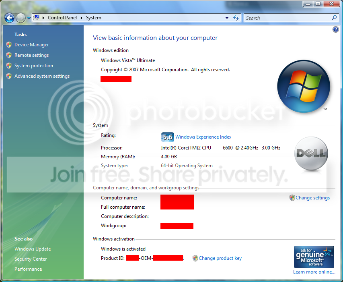The height and width of the screenshot is (282, 343).
Task: Open Windows Update under See also
Action: 33,249
